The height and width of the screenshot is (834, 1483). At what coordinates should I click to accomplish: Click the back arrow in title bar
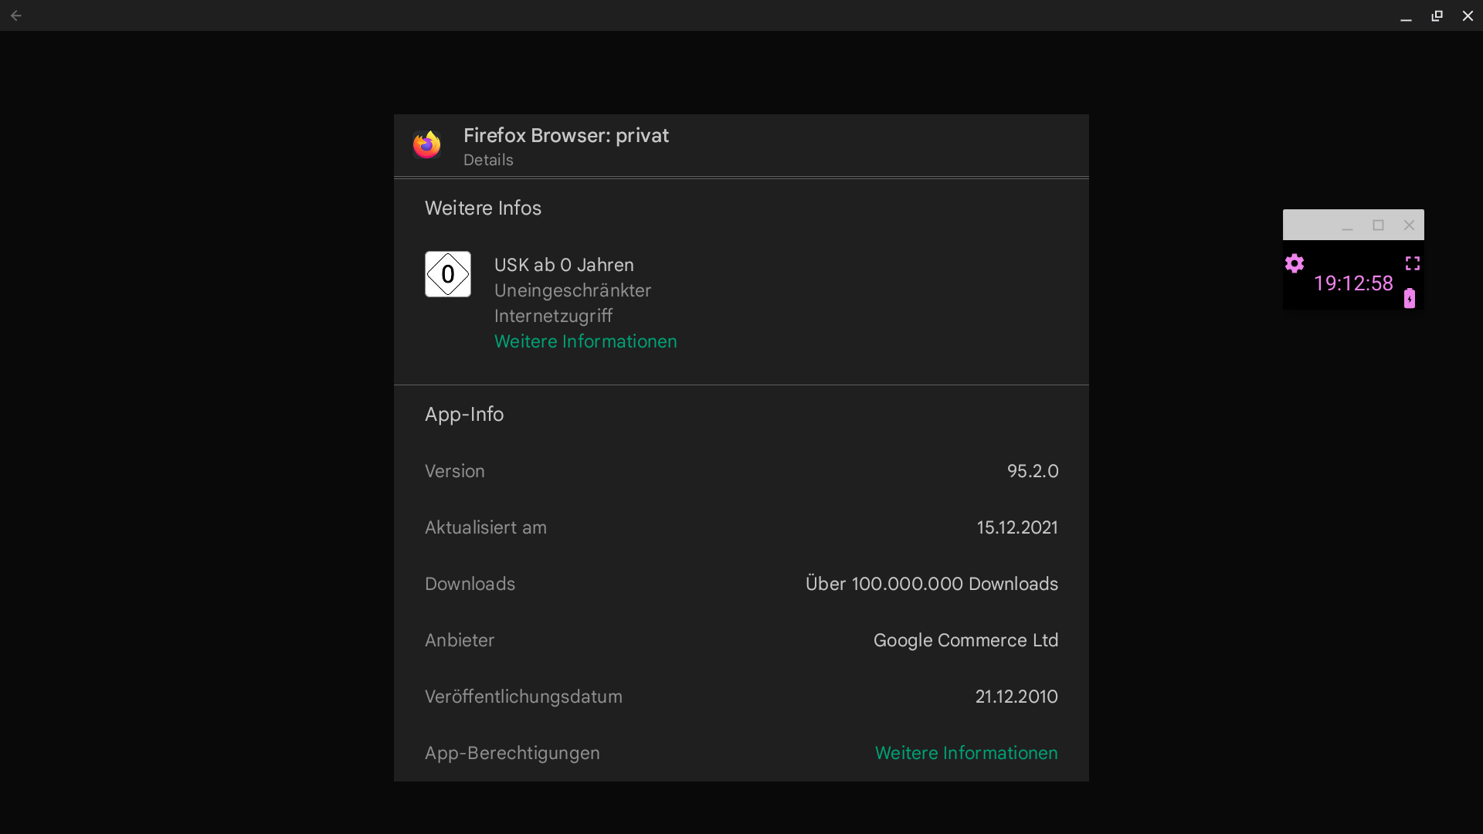(x=16, y=15)
